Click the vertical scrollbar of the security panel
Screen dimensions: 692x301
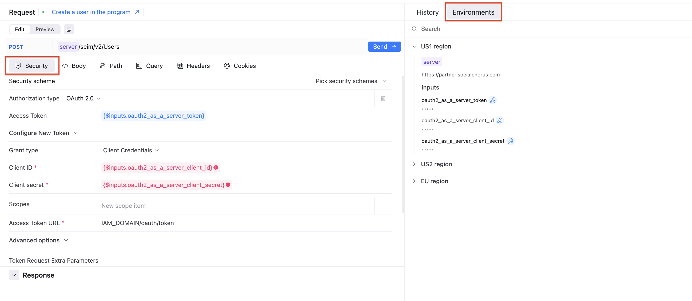point(403,145)
